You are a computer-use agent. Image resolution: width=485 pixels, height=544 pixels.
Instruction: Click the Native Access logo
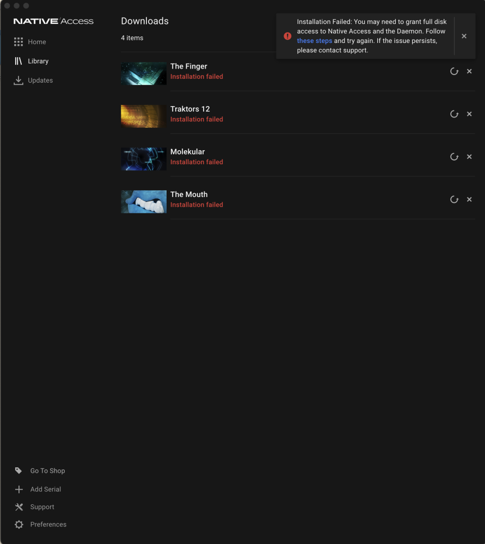click(53, 21)
